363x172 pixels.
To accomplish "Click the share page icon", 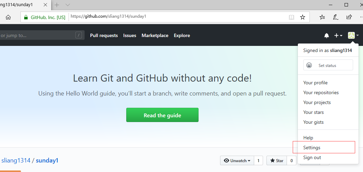I will (x=349, y=17).
